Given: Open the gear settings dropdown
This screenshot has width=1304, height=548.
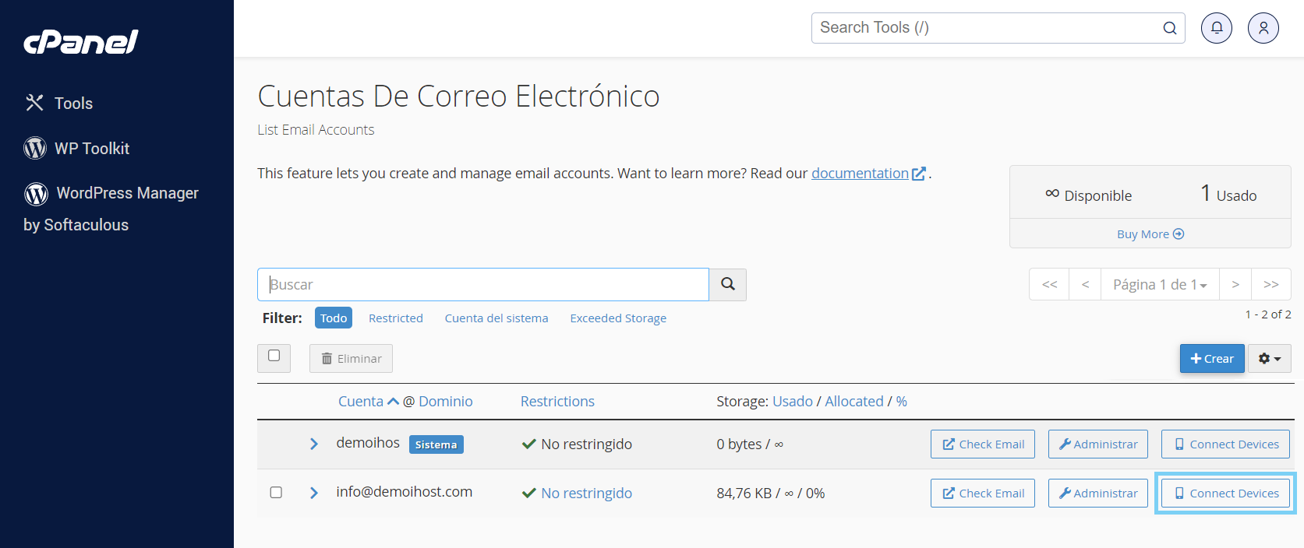Looking at the screenshot, I should [x=1269, y=359].
